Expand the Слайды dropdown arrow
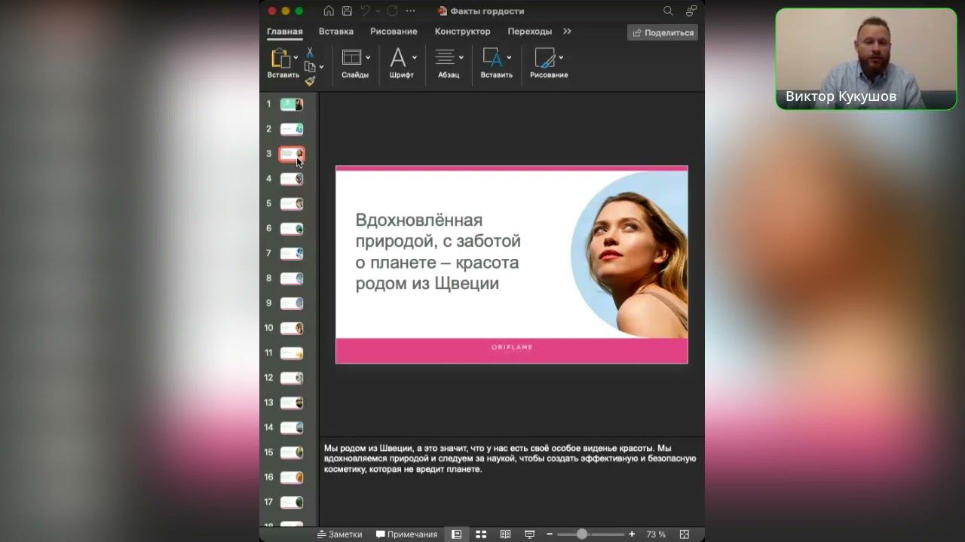The image size is (965, 542). tap(368, 57)
